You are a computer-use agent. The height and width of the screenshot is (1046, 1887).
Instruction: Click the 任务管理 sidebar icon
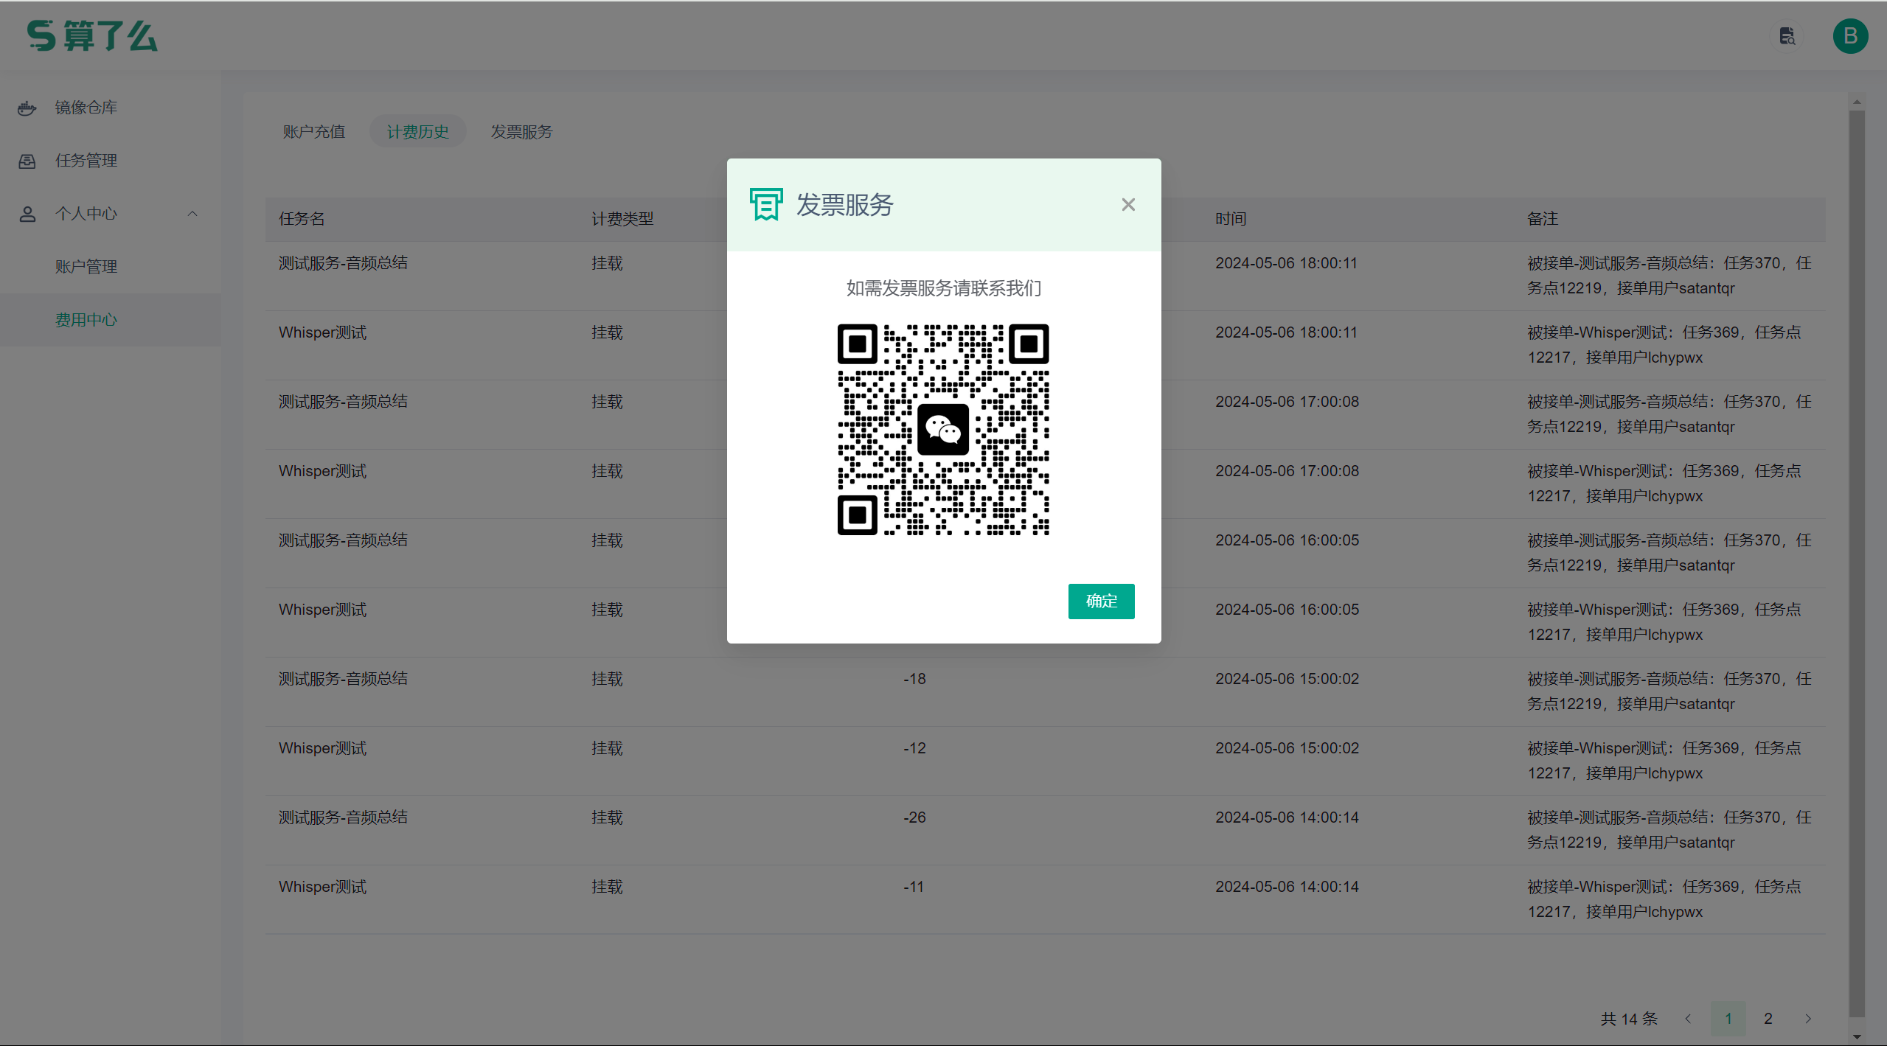(27, 161)
